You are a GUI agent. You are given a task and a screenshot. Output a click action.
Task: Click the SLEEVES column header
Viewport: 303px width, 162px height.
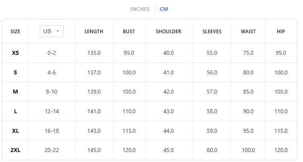tap(212, 31)
